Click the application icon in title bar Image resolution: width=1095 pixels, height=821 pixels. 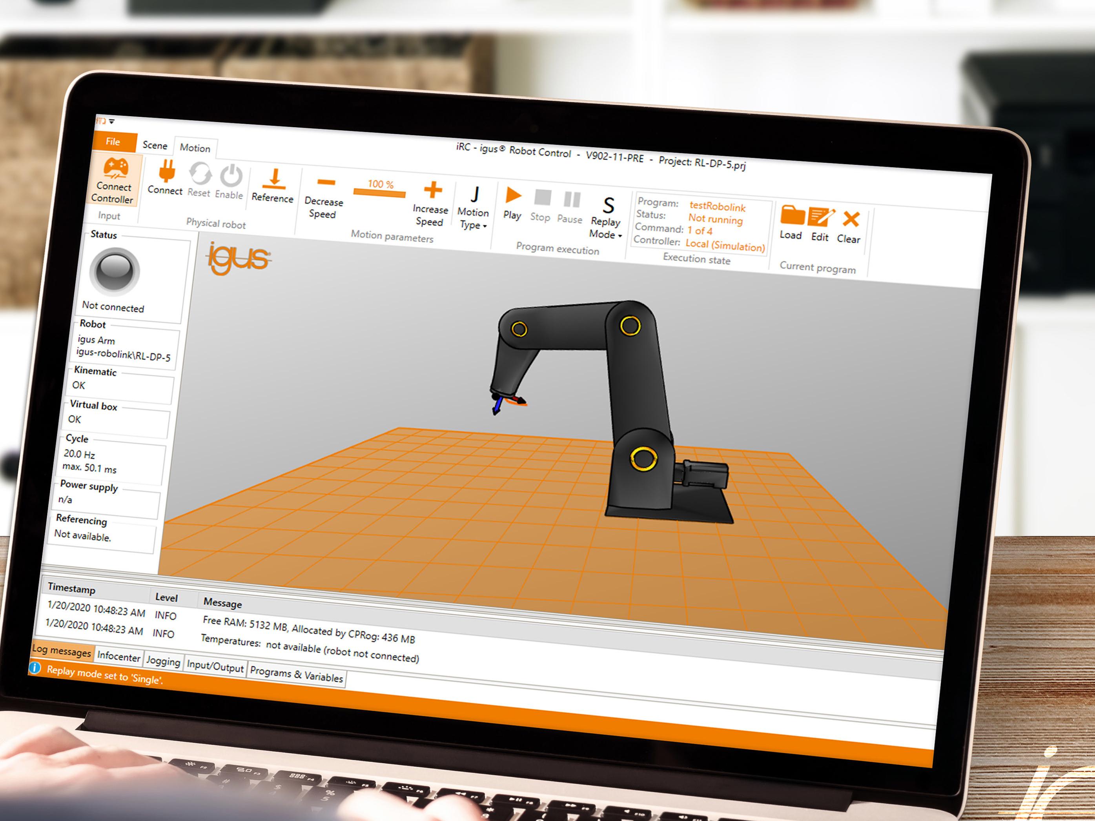coord(102,120)
